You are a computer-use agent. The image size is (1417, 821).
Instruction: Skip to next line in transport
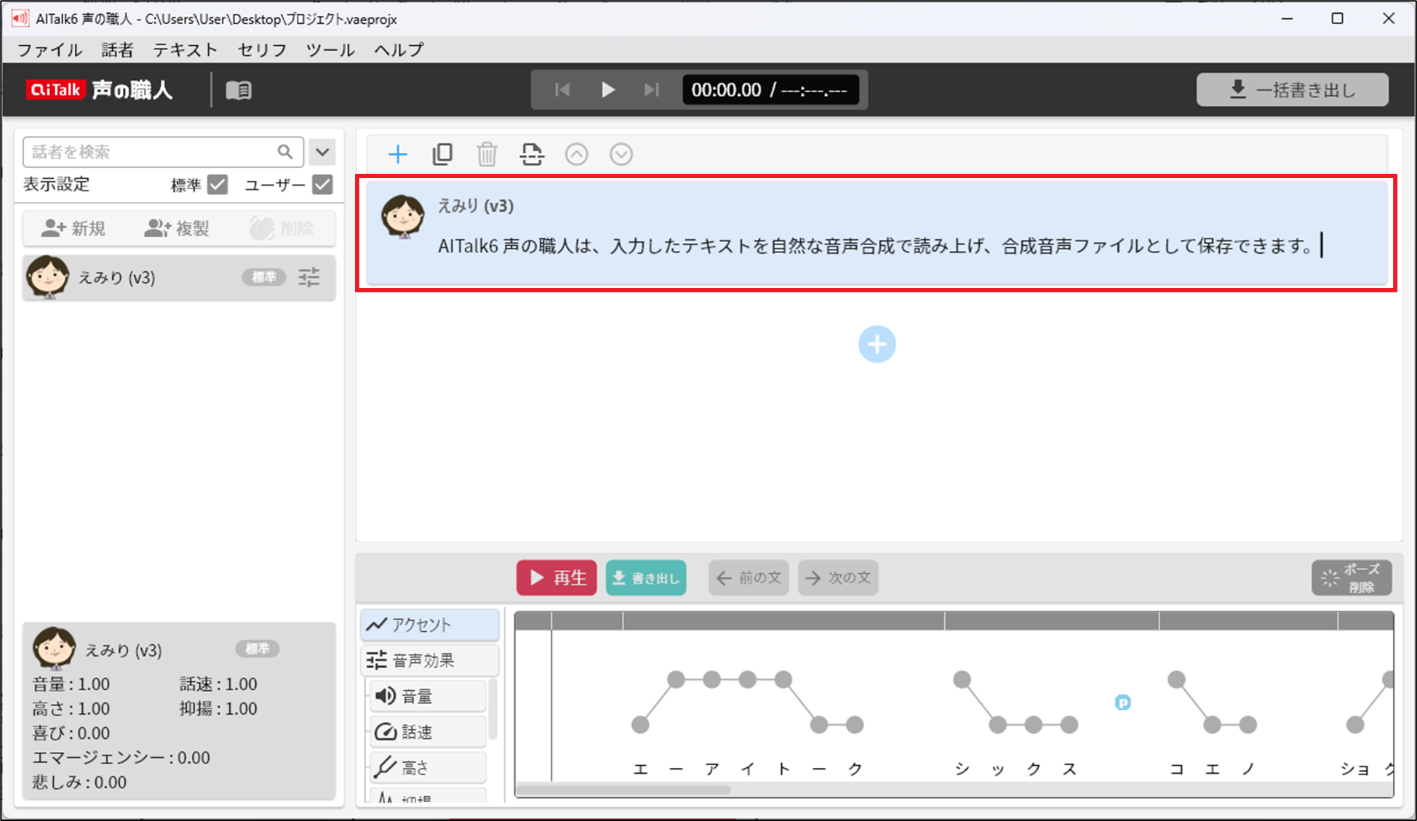[x=652, y=89]
